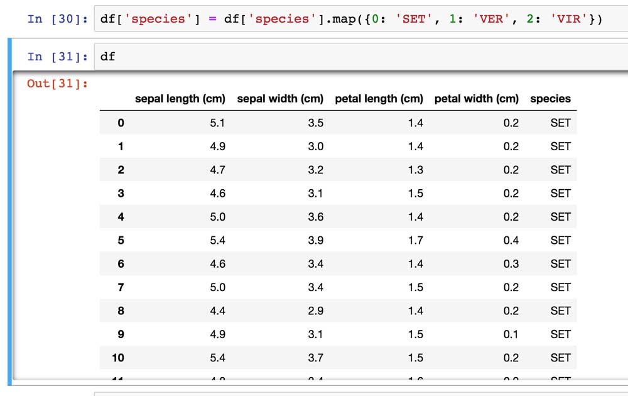628x396 pixels.
Task: Select row index 5 in the table
Action: [x=121, y=241]
